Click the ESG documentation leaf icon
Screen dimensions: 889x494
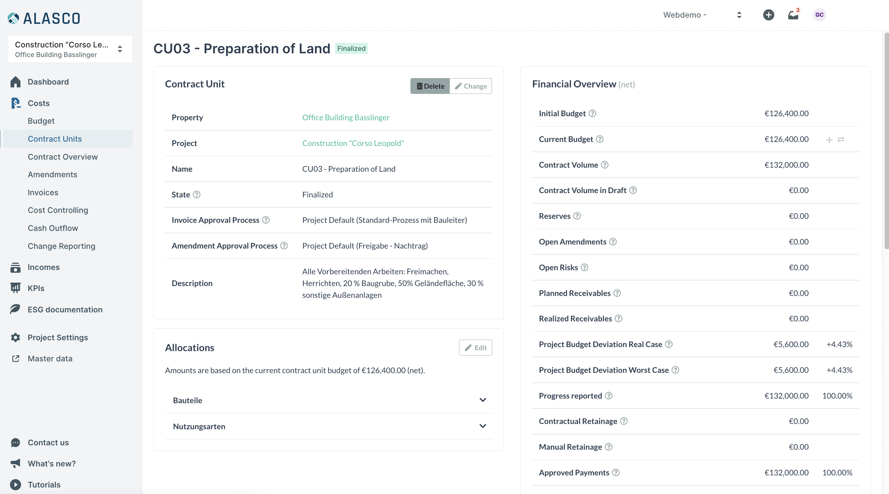pyautogui.click(x=15, y=309)
